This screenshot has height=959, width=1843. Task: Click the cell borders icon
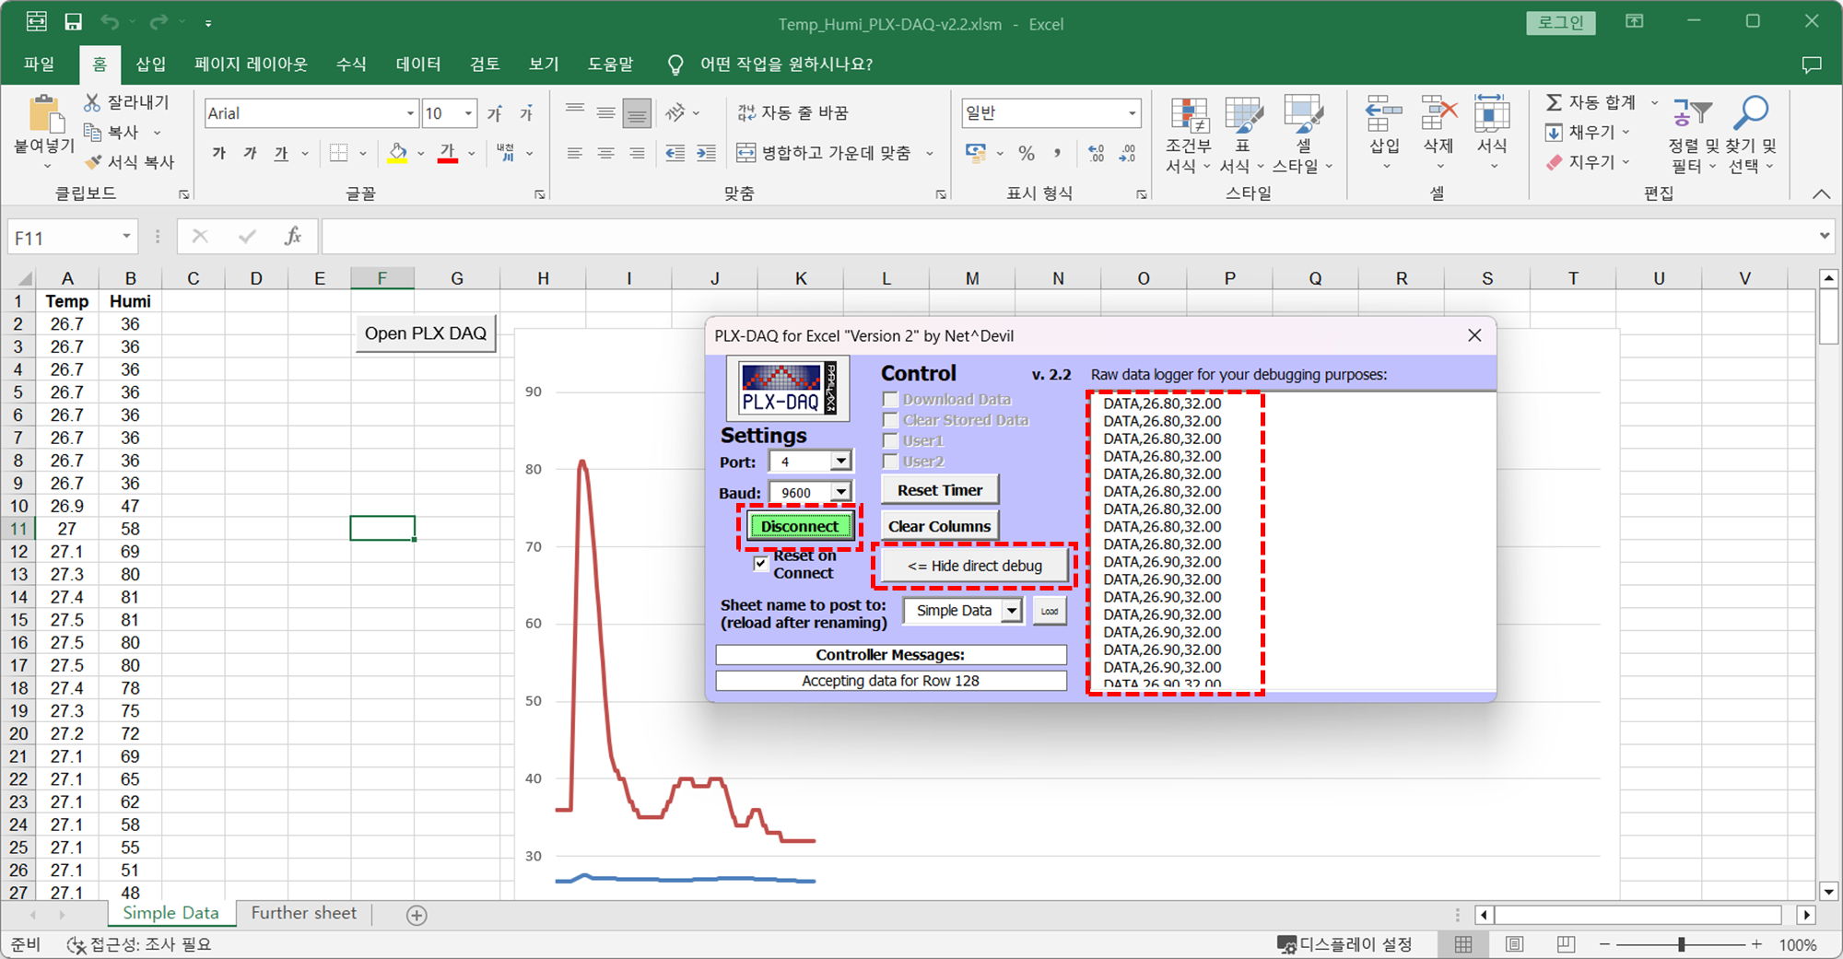point(339,153)
